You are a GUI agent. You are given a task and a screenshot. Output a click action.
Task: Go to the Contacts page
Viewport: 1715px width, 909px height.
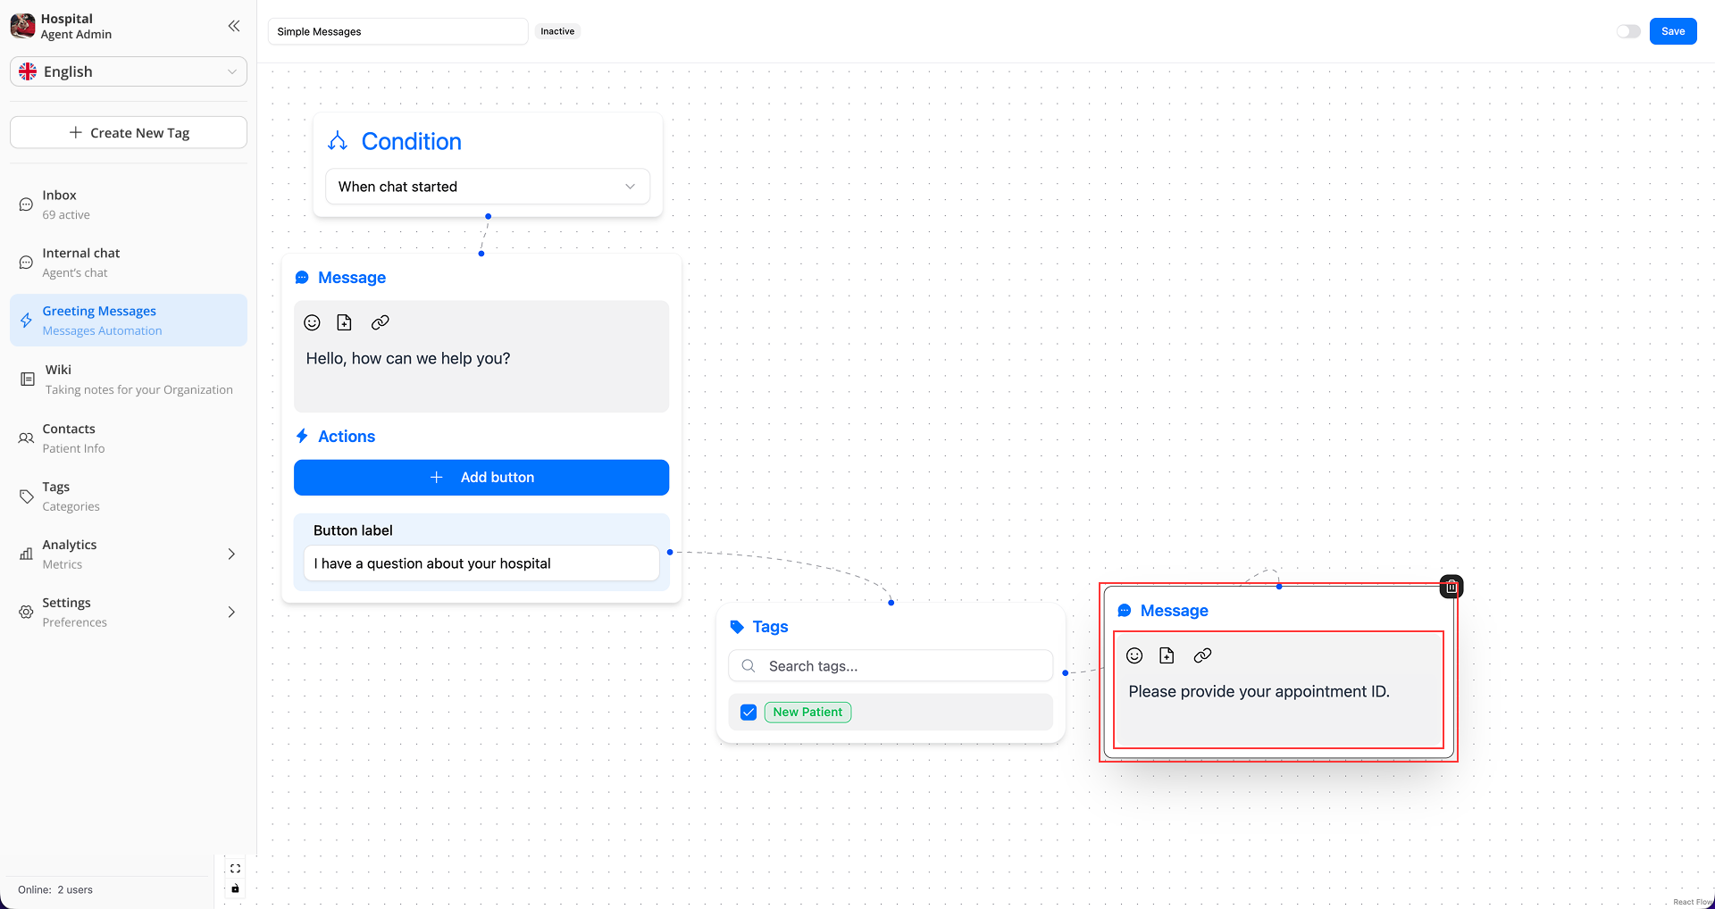(x=69, y=438)
